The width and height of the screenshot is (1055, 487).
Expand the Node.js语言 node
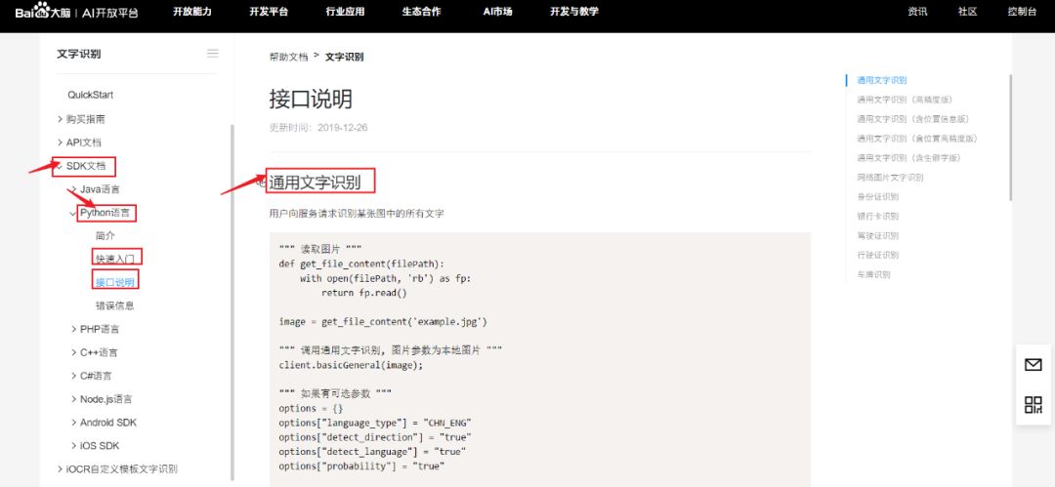pyautogui.click(x=74, y=399)
